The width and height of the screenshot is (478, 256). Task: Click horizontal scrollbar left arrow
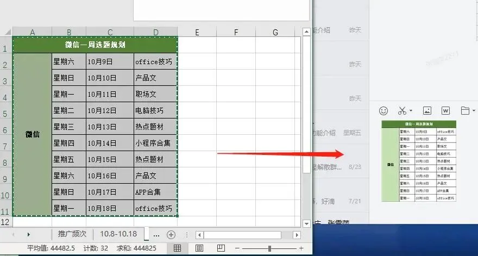click(x=200, y=235)
